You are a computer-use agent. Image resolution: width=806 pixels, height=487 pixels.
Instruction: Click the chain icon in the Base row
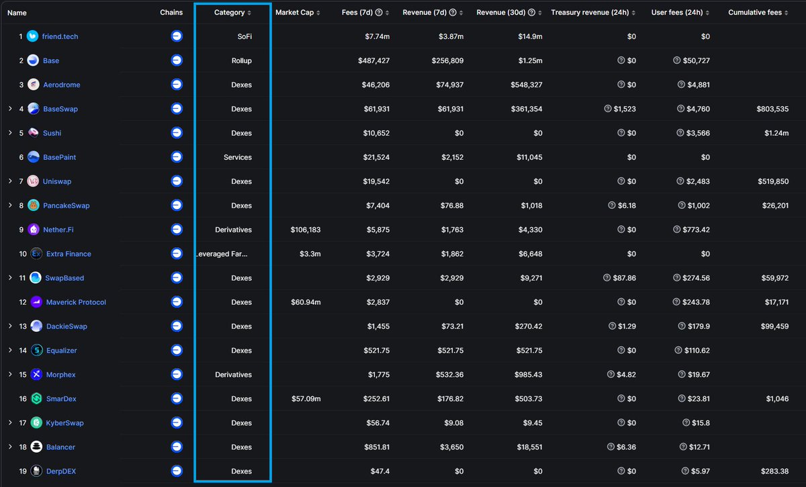[x=177, y=60]
